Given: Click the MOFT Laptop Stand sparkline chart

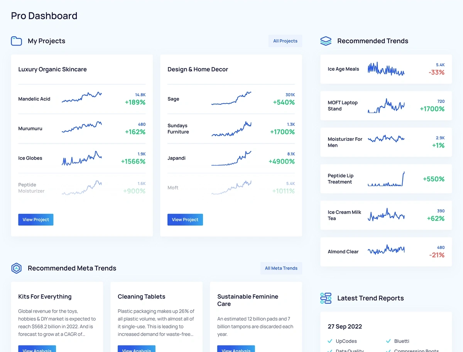Looking at the screenshot, I should click(x=386, y=106).
